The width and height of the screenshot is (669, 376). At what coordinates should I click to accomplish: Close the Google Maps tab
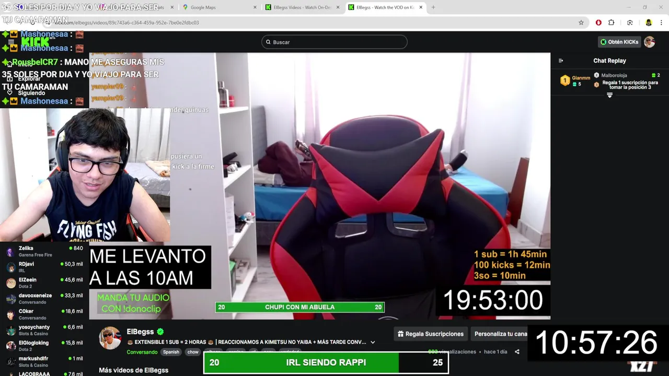[x=255, y=7]
